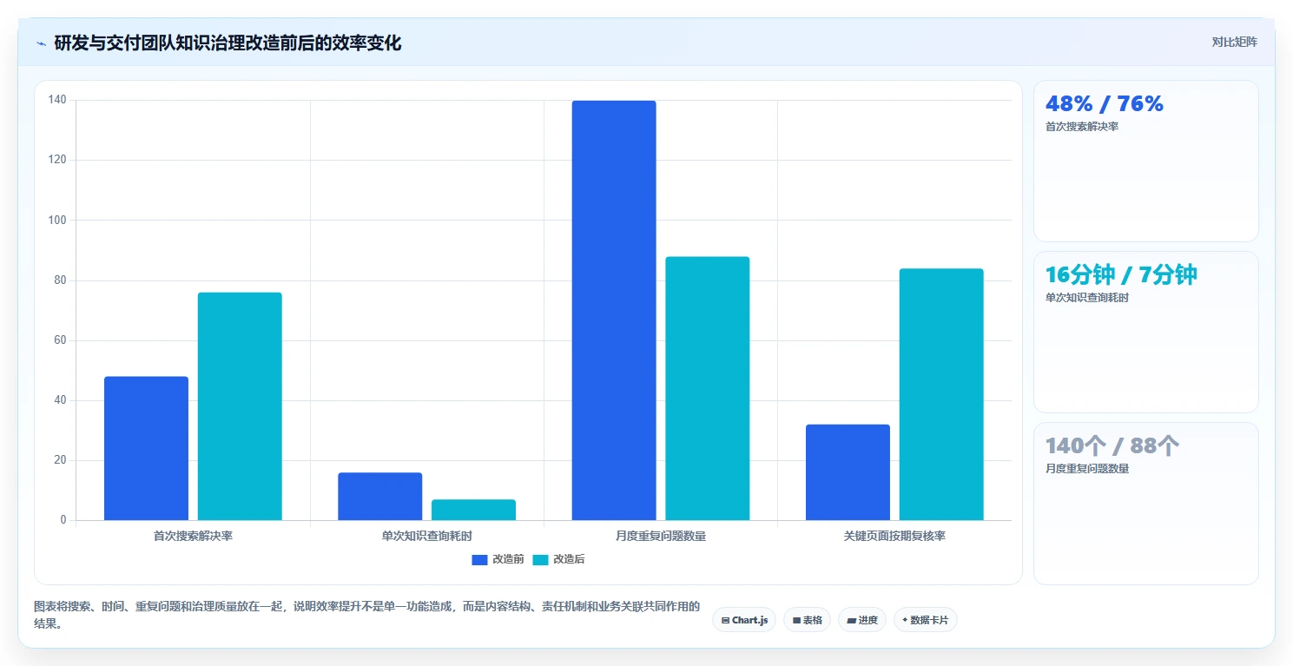Toggle the 改造前 legend item
The width and height of the screenshot is (1293, 666).
498,559
